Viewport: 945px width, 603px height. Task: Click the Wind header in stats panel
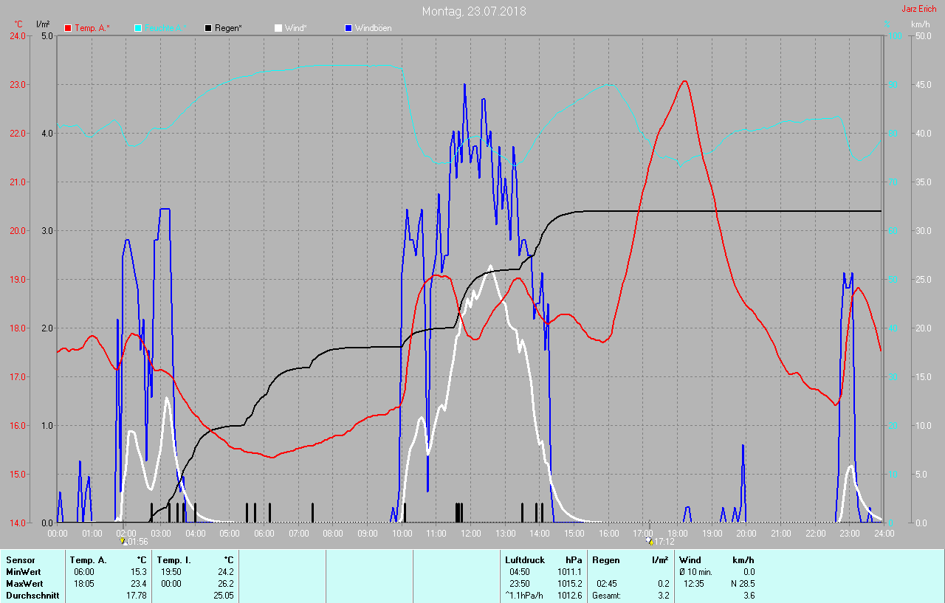[690, 560]
